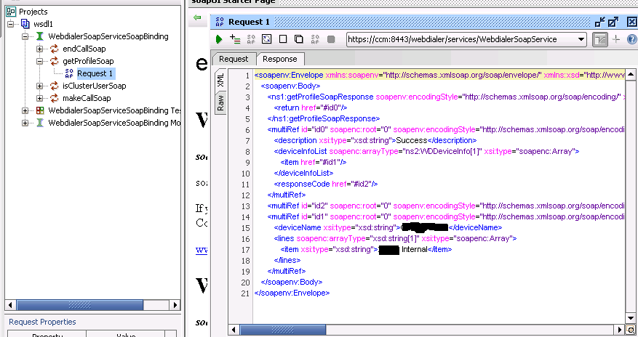Switch to the Request tab

point(233,59)
